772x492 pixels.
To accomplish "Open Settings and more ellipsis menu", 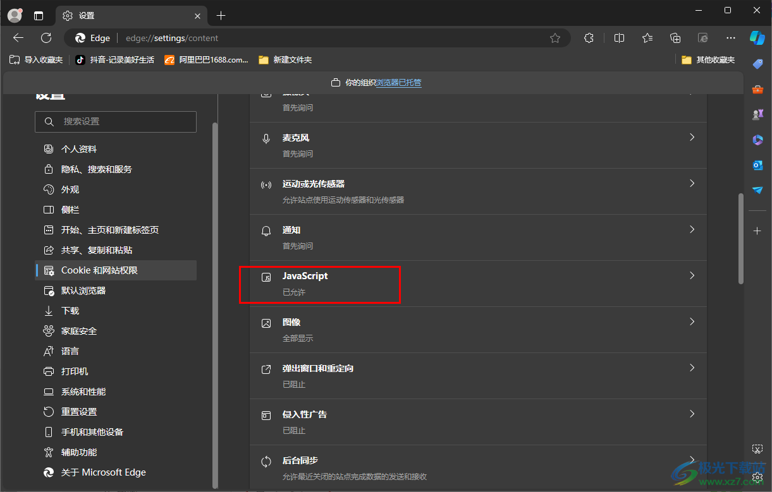I will (731, 38).
